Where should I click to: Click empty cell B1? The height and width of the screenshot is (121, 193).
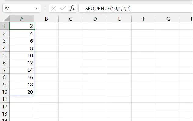[x=46, y=26]
